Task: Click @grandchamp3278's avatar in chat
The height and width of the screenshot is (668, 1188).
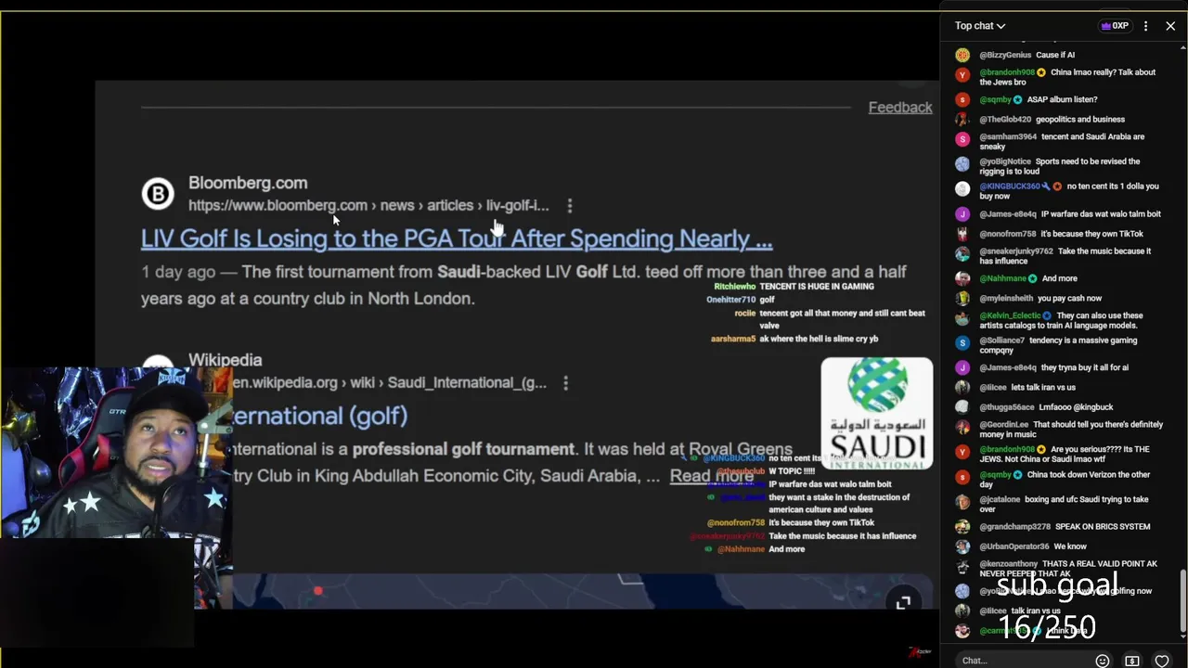Action: tap(962, 527)
